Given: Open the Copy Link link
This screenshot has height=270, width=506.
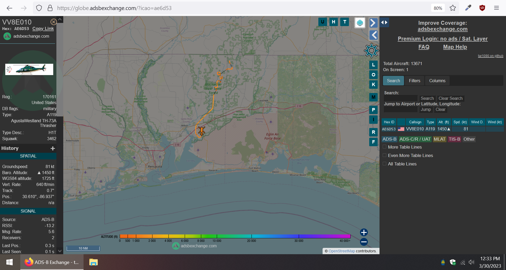Looking at the screenshot, I should click(43, 29).
